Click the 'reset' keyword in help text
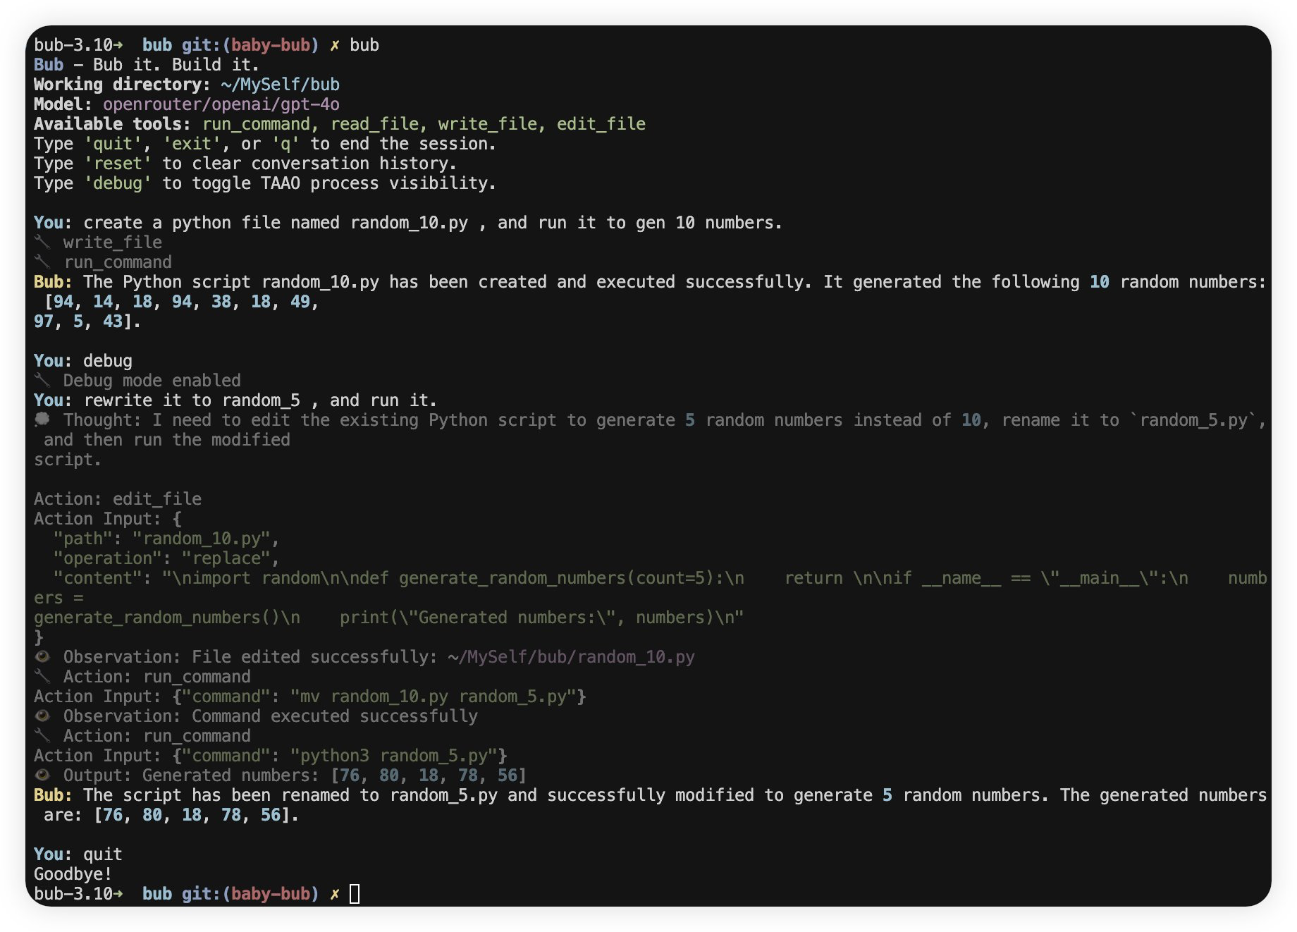The width and height of the screenshot is (1297, 932). pyautogui.click(x=118, y=164)
